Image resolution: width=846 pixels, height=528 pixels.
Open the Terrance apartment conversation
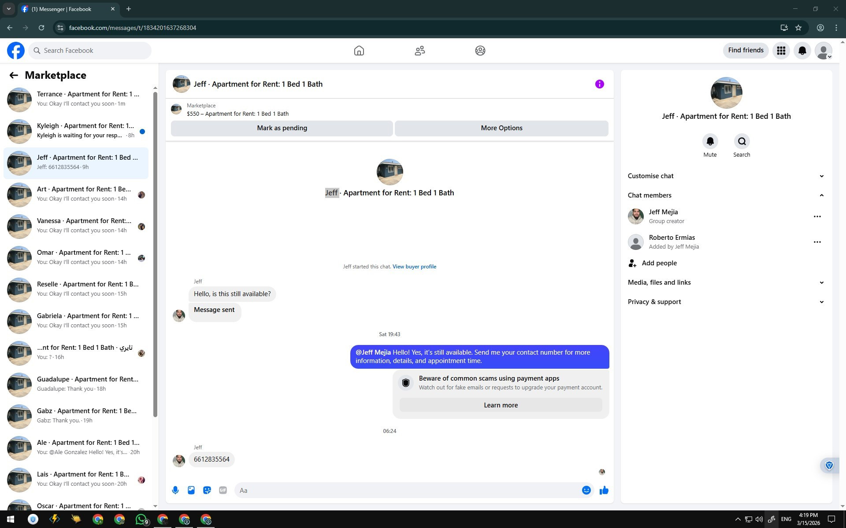coord(76,100)
